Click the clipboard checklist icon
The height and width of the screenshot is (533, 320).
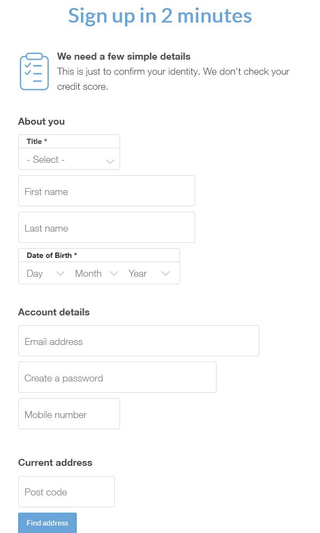click(34, 71)
